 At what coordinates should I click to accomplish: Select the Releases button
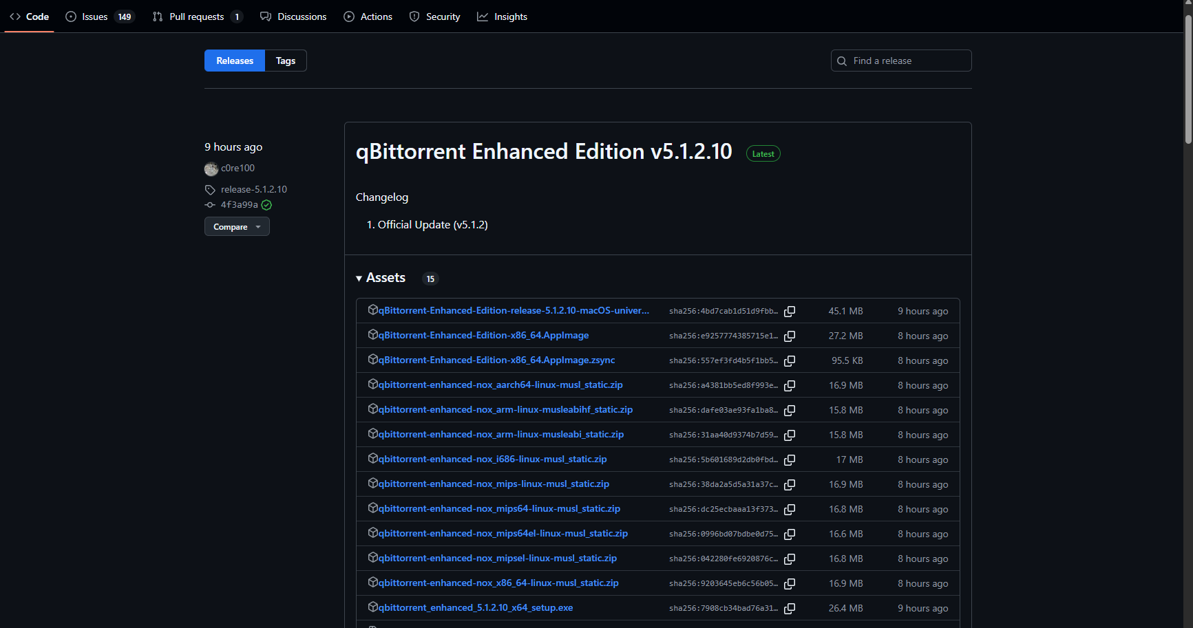tap(235, 61)
